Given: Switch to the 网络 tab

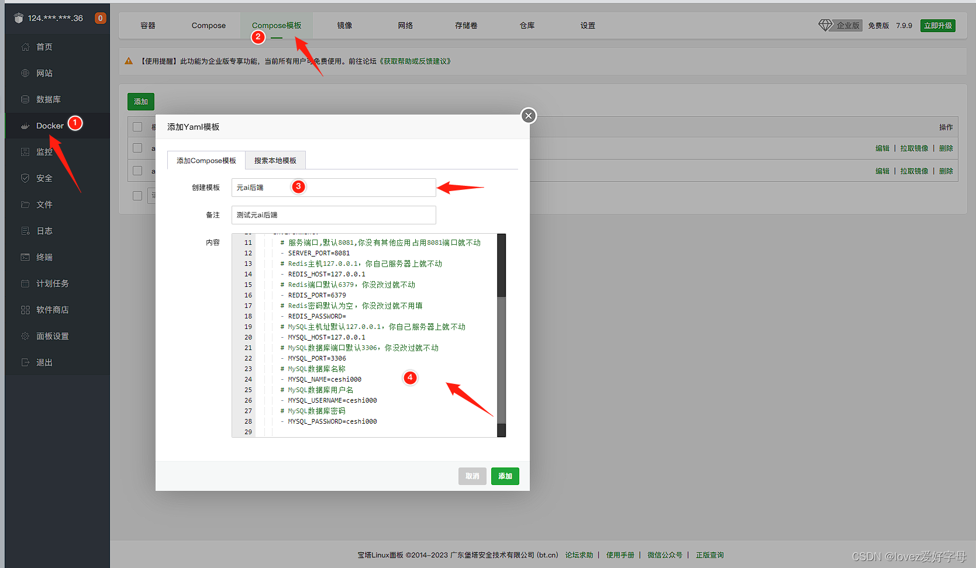Looking at the screenshot, I should pos(405,25).
